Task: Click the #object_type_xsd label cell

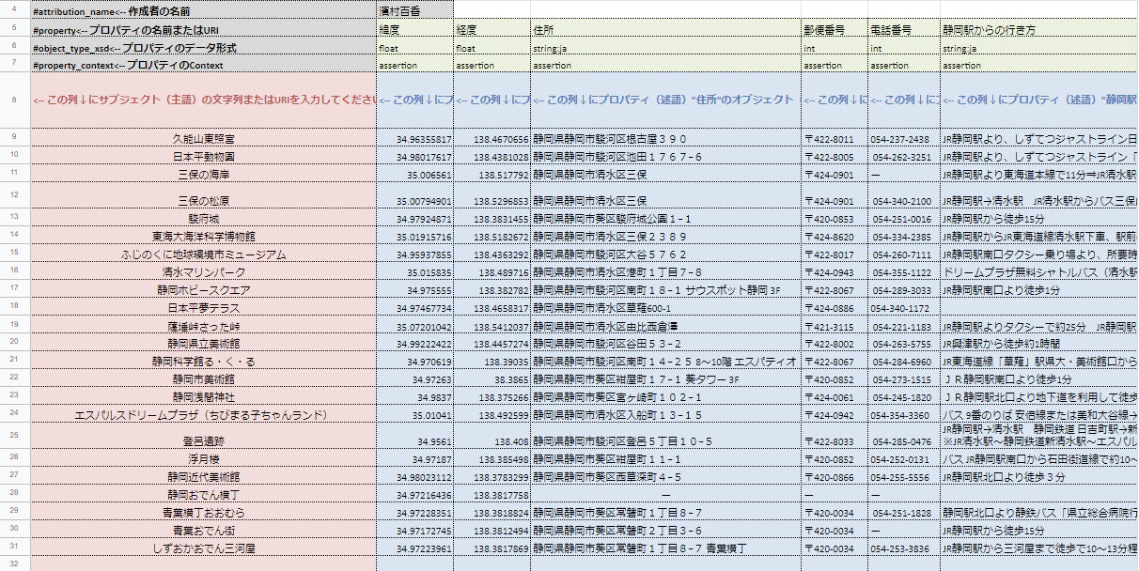Action: click(x=203, y=48)
